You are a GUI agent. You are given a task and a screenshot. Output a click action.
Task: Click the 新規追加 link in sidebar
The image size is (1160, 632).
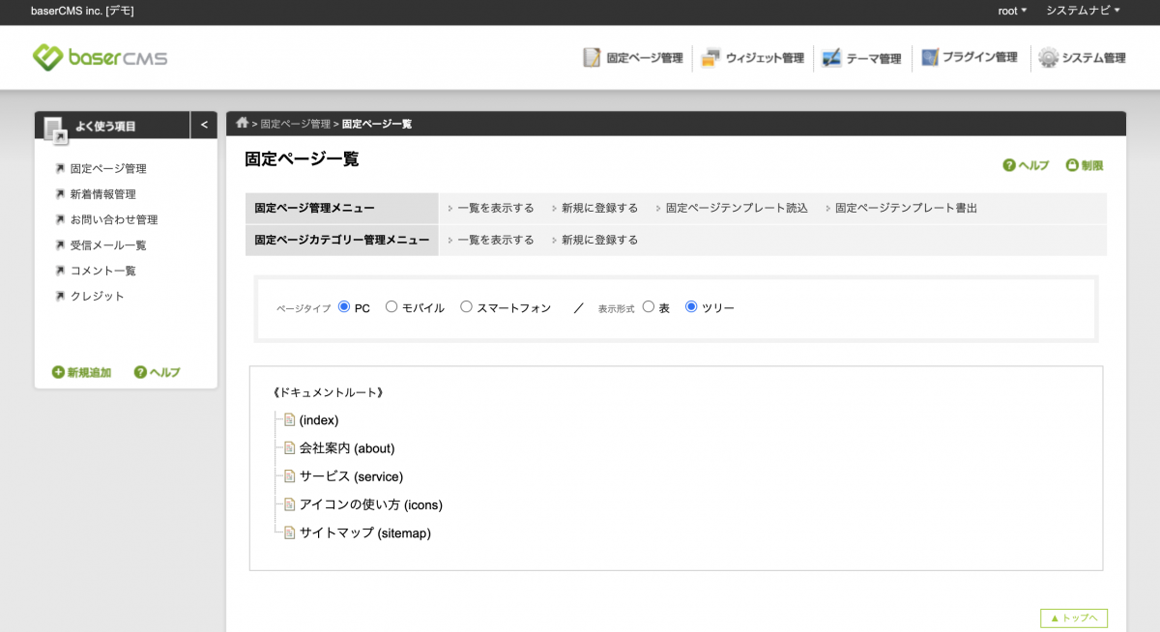[82, 372]
